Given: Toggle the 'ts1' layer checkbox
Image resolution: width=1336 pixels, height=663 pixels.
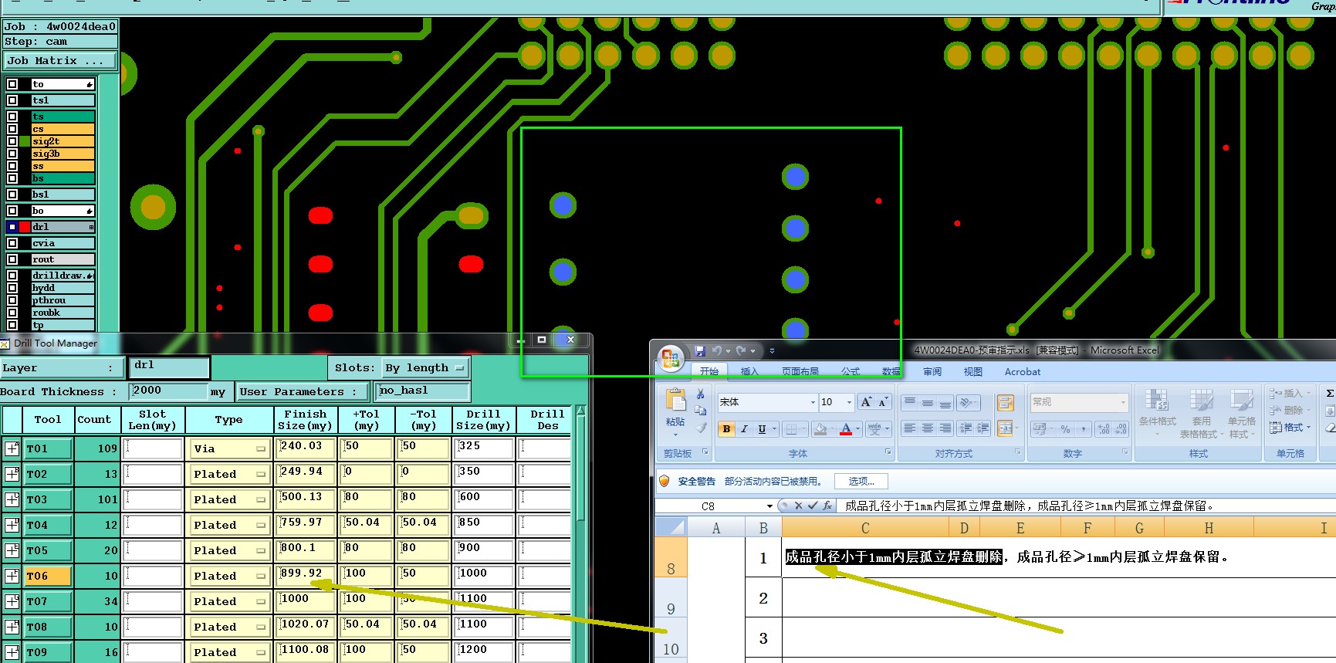Looking at the screenshot, I should pyautogui.click(x=12, y=100).
